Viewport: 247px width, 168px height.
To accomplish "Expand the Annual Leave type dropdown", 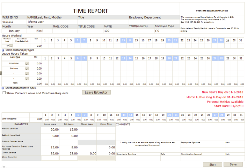I will [27, 64].
